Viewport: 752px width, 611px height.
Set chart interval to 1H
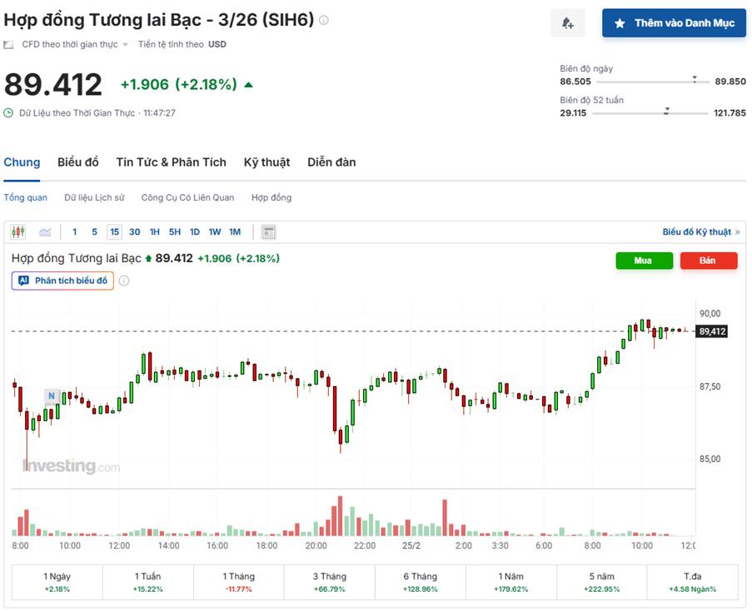pyautogui.click(x=154, y=232)
